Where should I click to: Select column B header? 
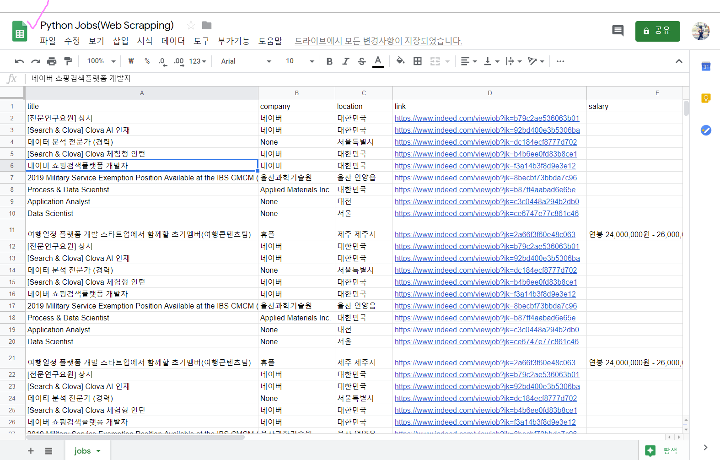pos(296,93)
